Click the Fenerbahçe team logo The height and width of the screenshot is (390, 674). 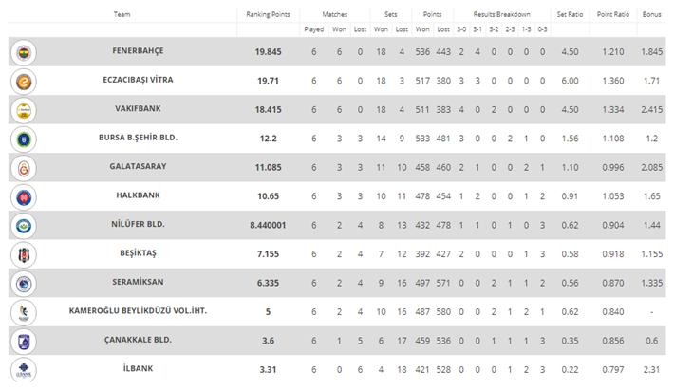point(24,52)
